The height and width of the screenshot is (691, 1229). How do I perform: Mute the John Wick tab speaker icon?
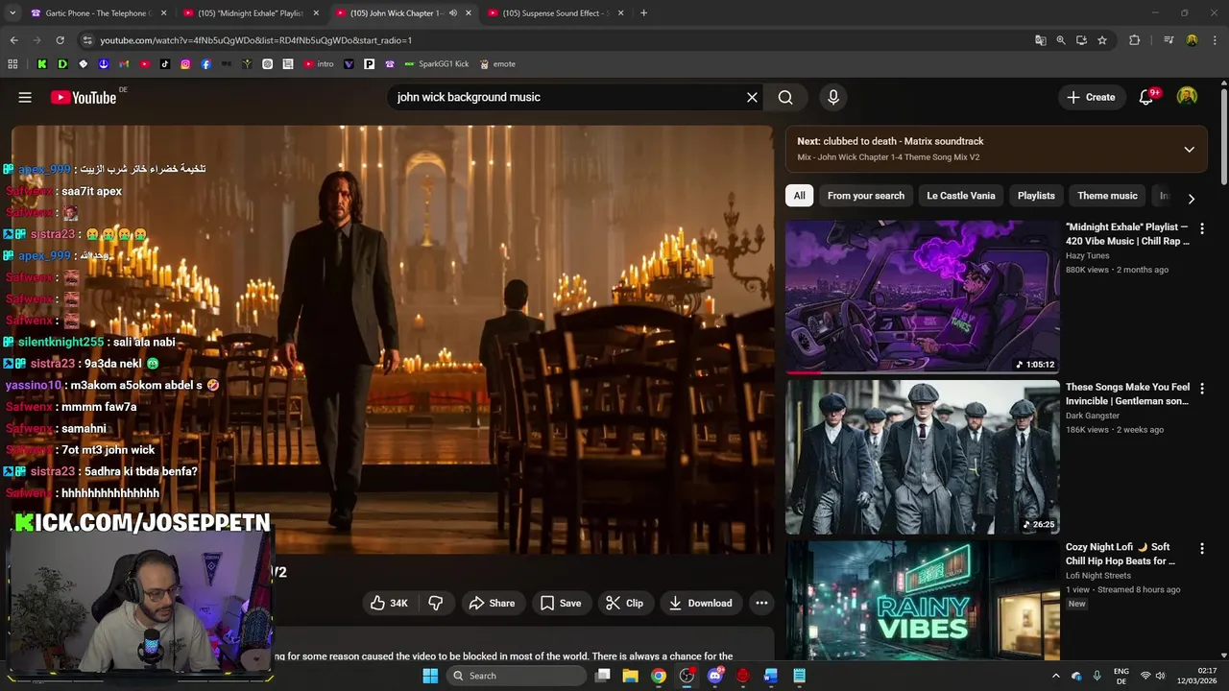(453, 13)
